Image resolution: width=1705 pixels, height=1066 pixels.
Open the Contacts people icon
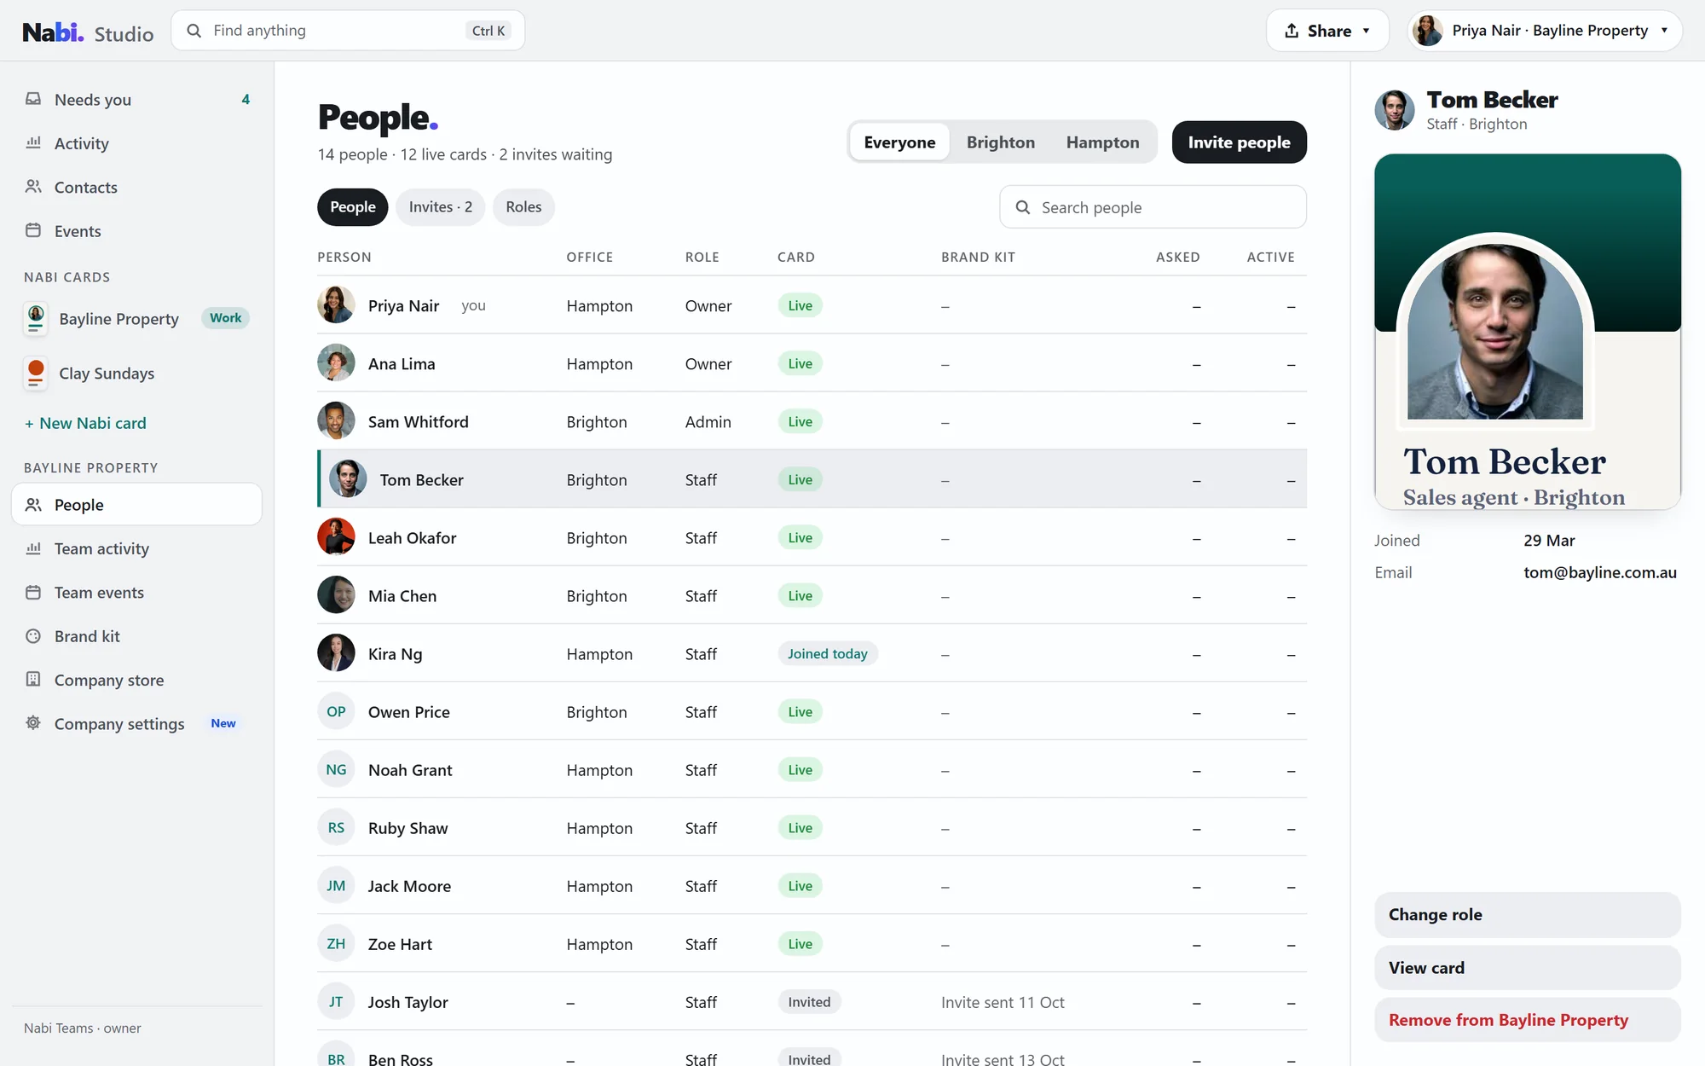33,186
